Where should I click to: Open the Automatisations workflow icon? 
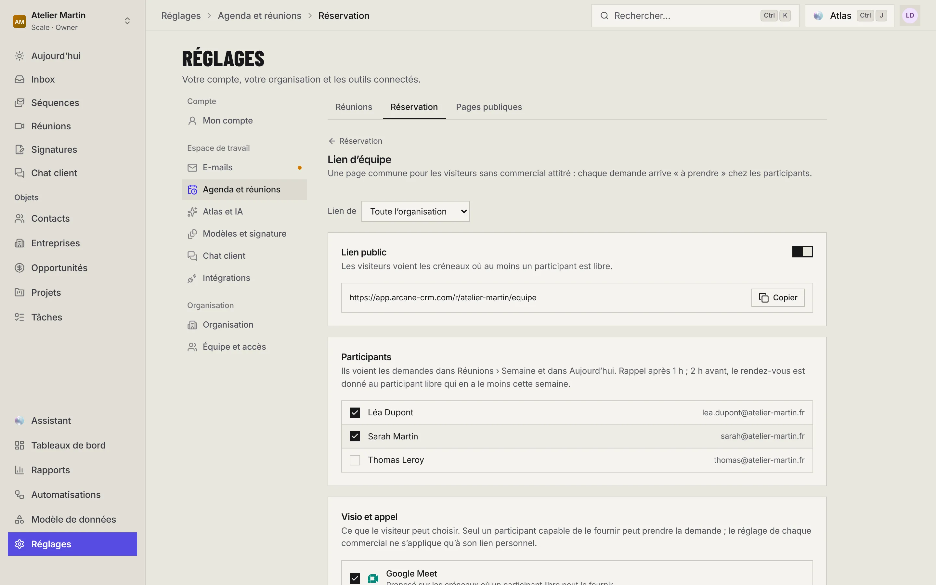[x=19, y=495]
